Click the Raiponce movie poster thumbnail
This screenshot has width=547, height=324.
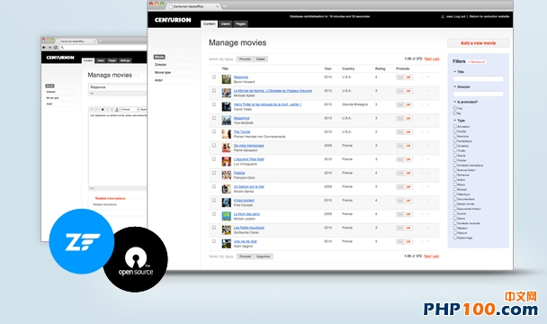coord(227,79)
